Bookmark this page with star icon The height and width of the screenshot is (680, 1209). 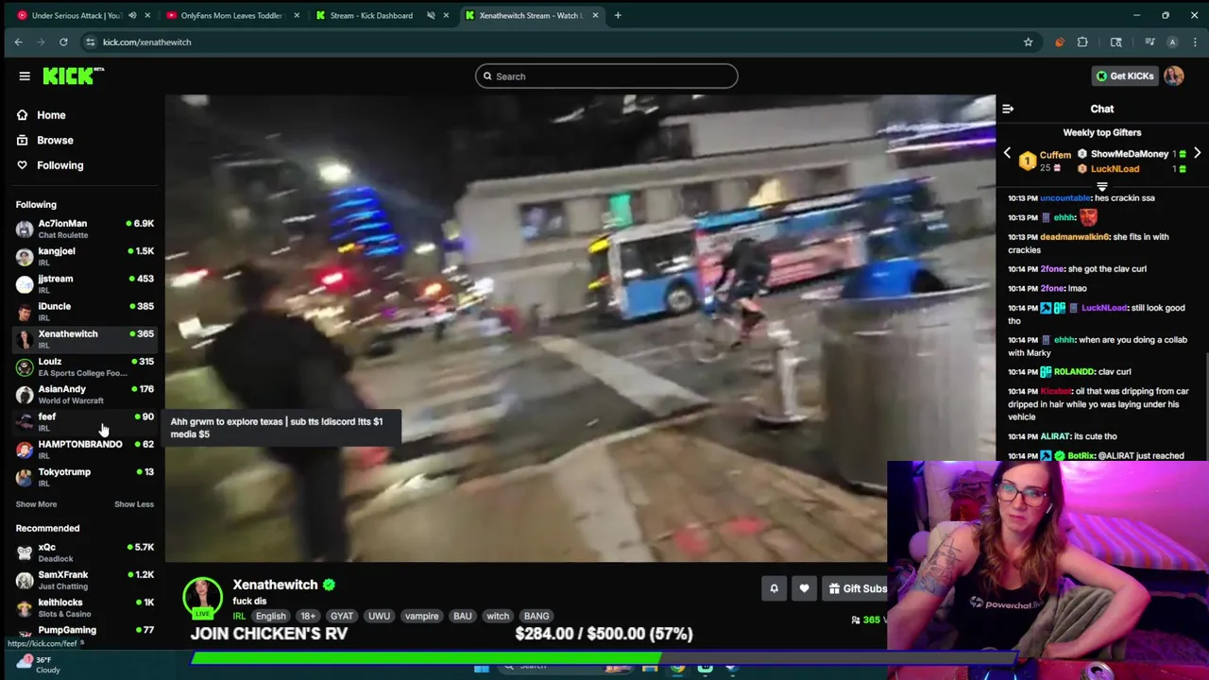tap(1028, 42)
